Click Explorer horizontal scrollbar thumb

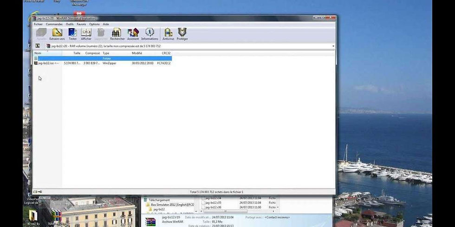225,211
